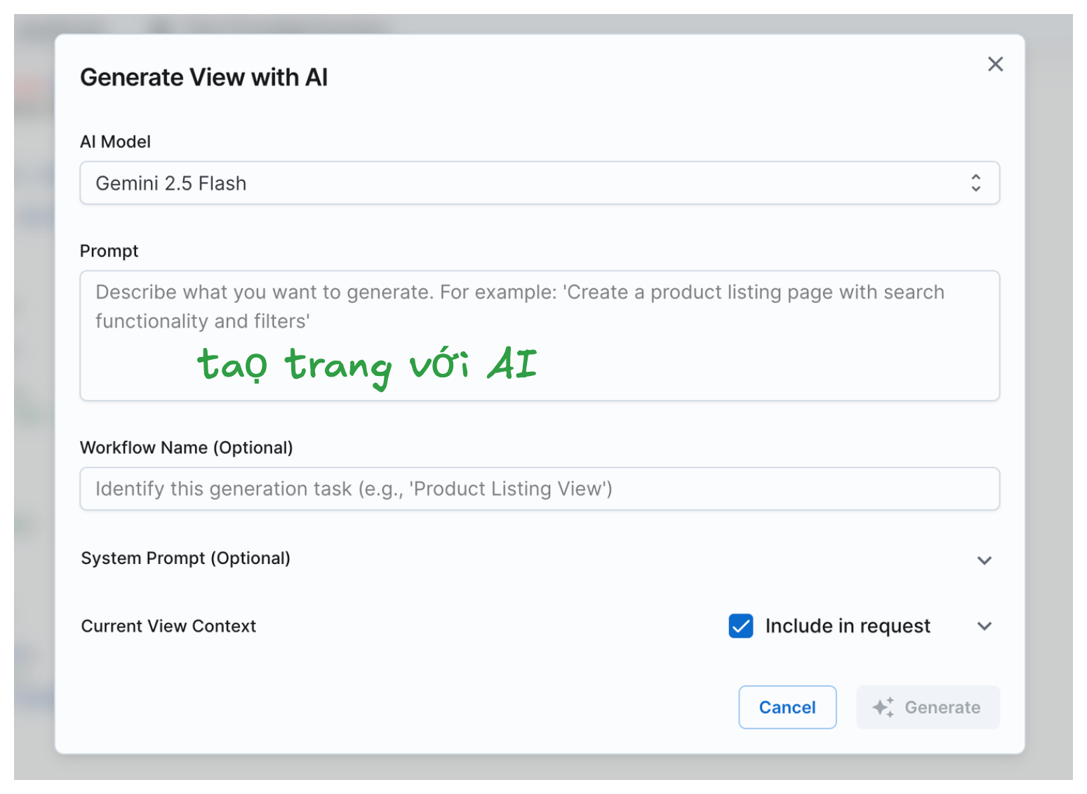Click the System Prompt chevron icon

985,560
